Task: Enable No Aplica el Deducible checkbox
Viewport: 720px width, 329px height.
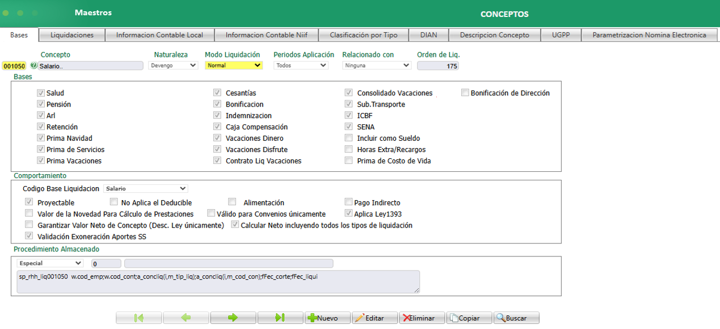Action: pos(114,202)
